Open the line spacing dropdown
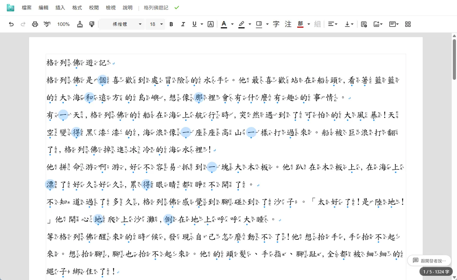Image resolution: width=457 pixels, height=280 pixels. pyautogui.click(x=349, y=24)
